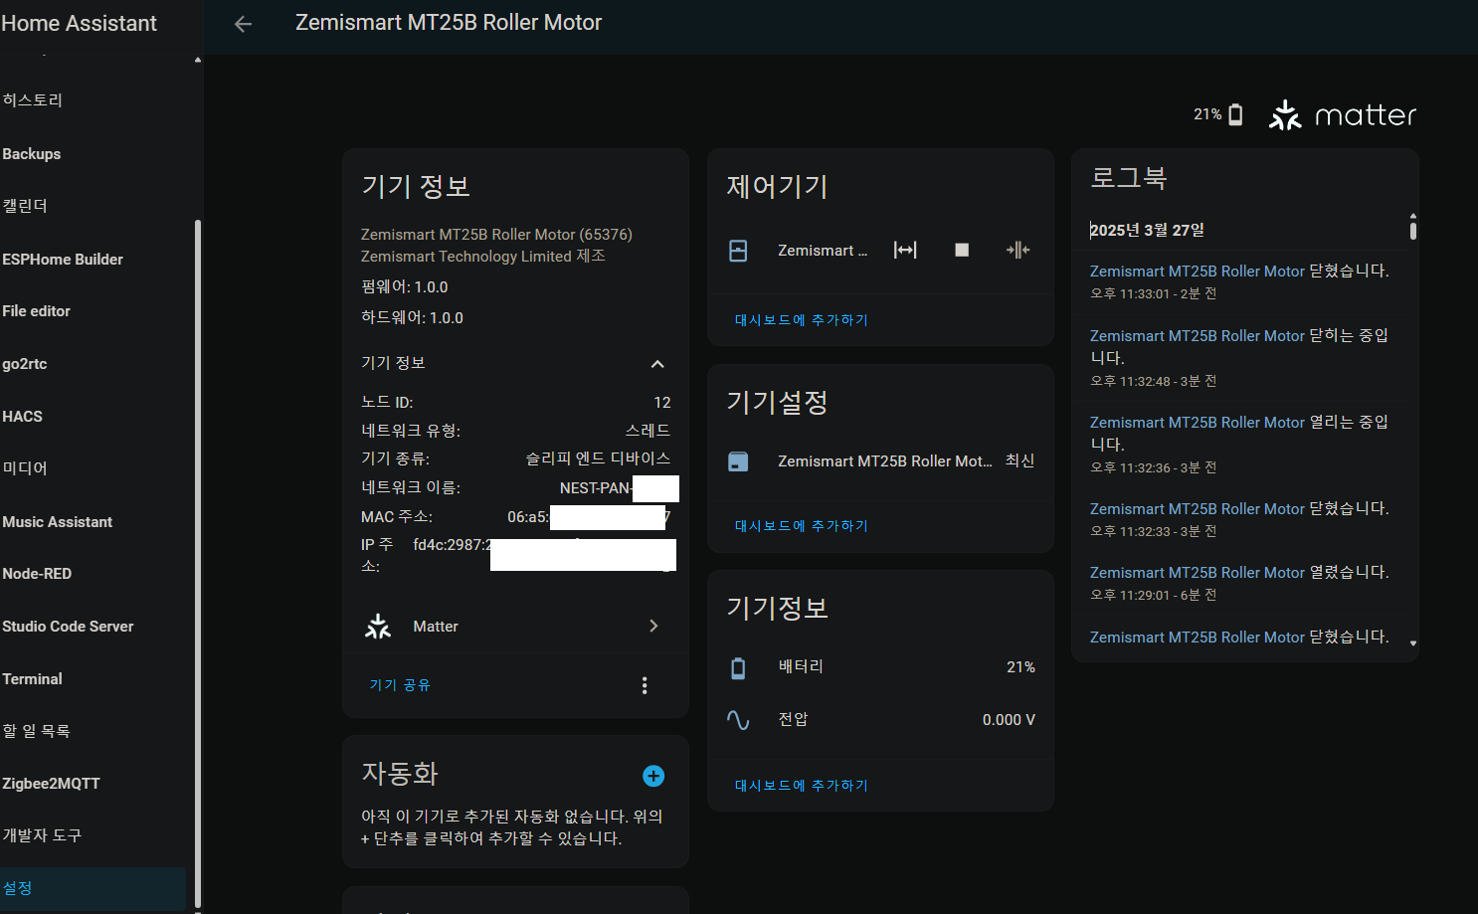
Task: Open the device three-dot overflow menu
Action: pos(645,685)
